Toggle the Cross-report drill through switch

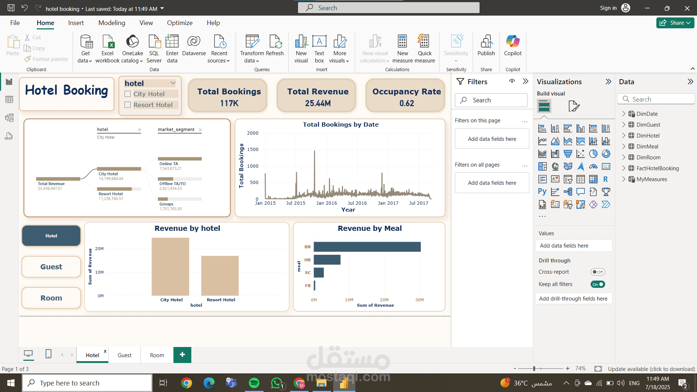pos(598,272)
